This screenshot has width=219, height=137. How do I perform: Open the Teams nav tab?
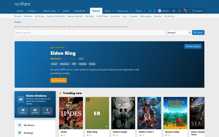(139, 11)
